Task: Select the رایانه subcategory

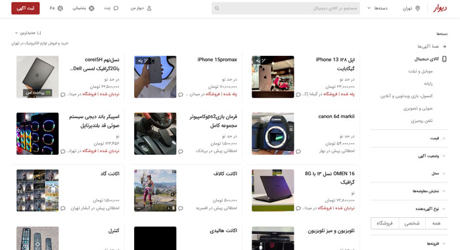Action: click(x=428, y=83)
